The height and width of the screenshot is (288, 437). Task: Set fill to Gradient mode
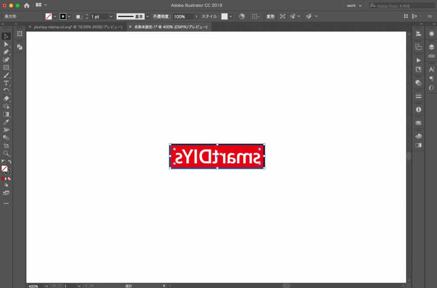tap(6, 179)
